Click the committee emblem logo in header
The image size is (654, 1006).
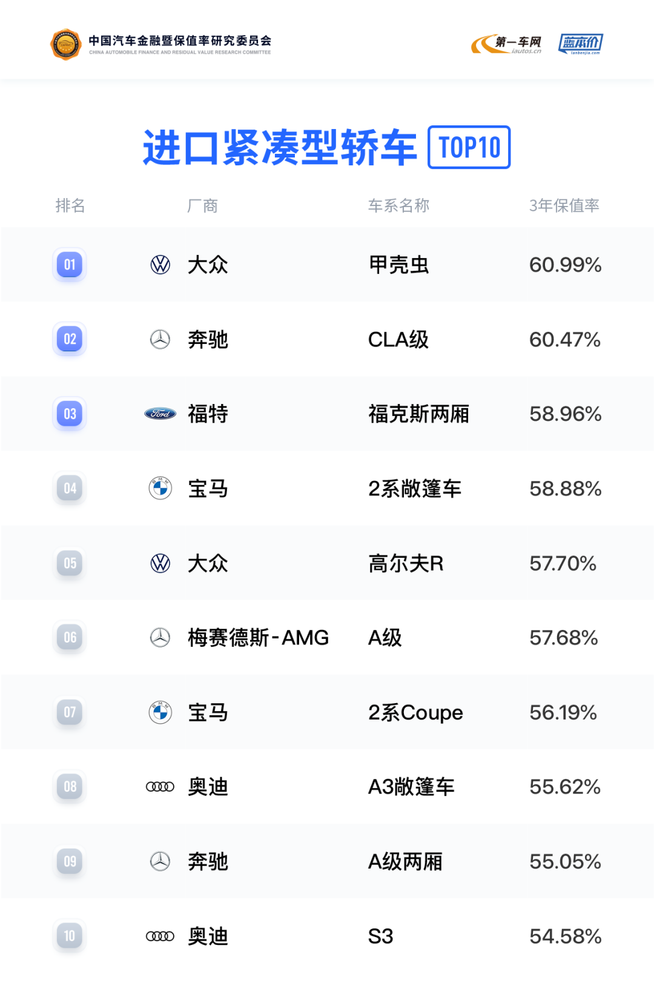pos(65,44)
